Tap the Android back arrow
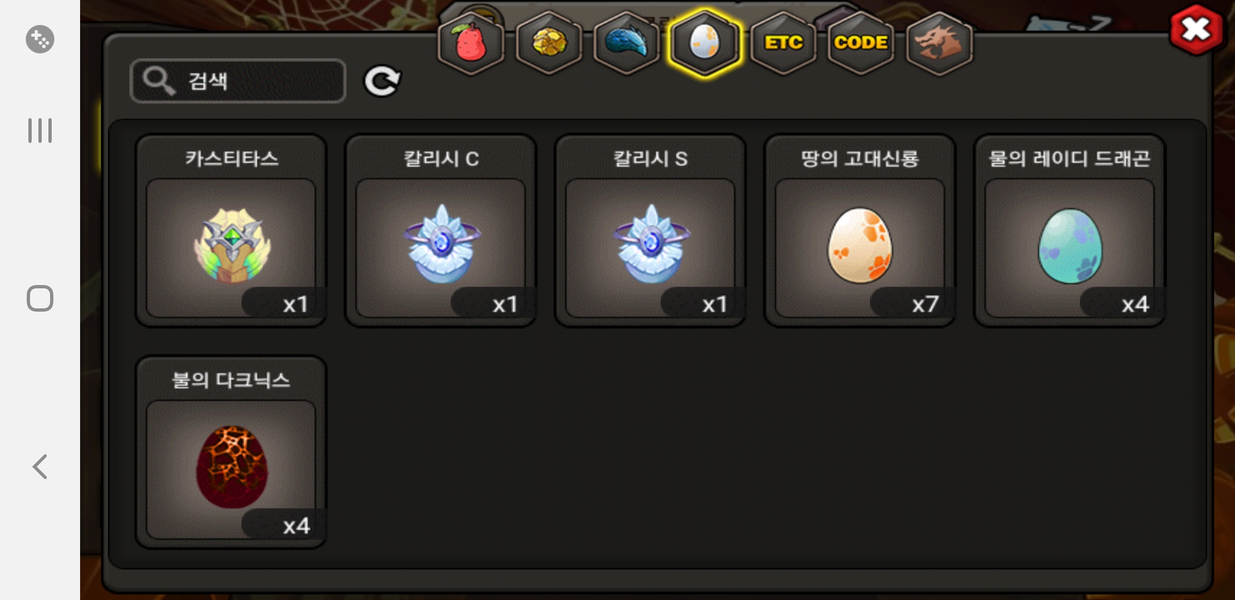 (x=40, y=467)
